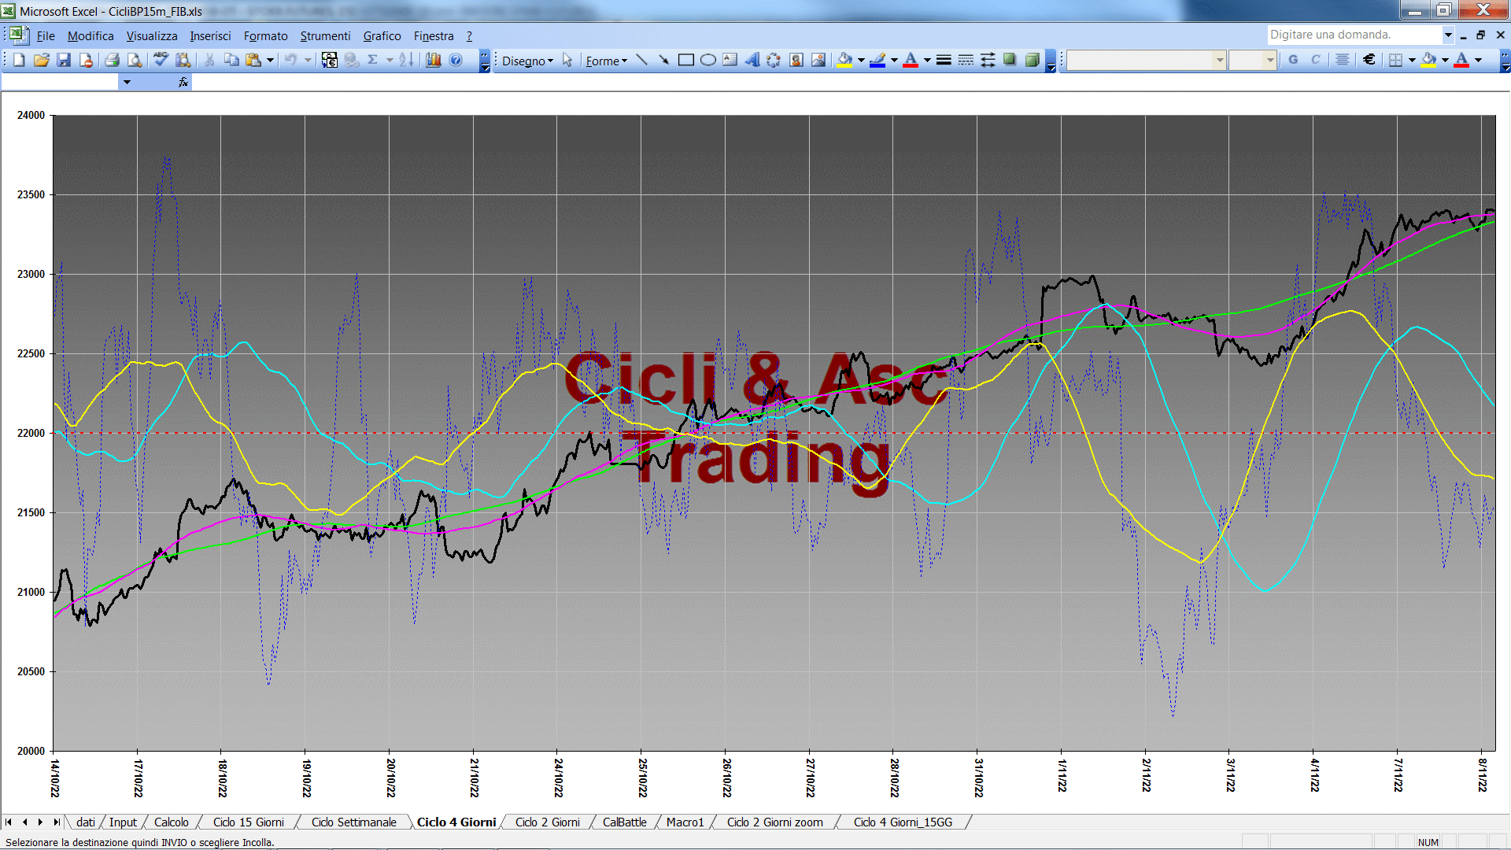Choose the Line drawing tool

(x=642, y=60)
